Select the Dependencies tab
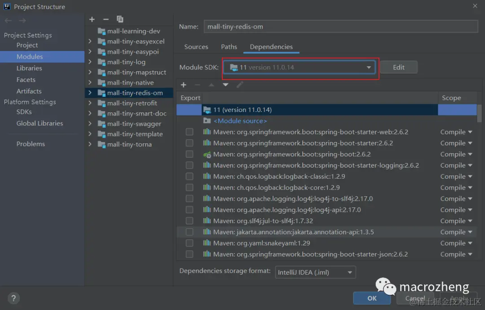485x310 pixels. [271, 47]
